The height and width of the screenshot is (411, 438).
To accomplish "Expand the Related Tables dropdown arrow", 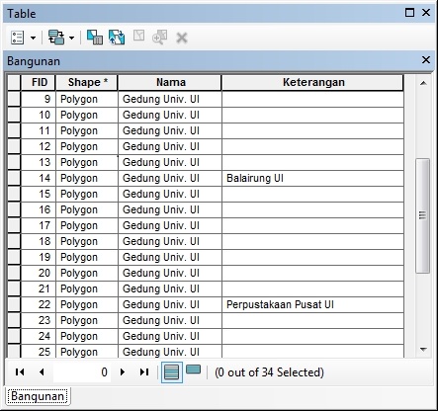I will click(71, 38).
